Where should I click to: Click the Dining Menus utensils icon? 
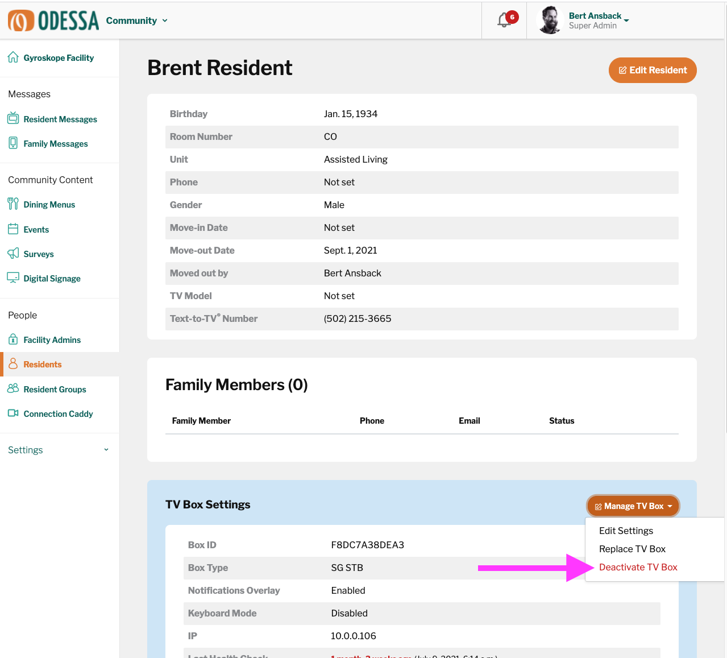pyautogui.click(x=13, y=204)
